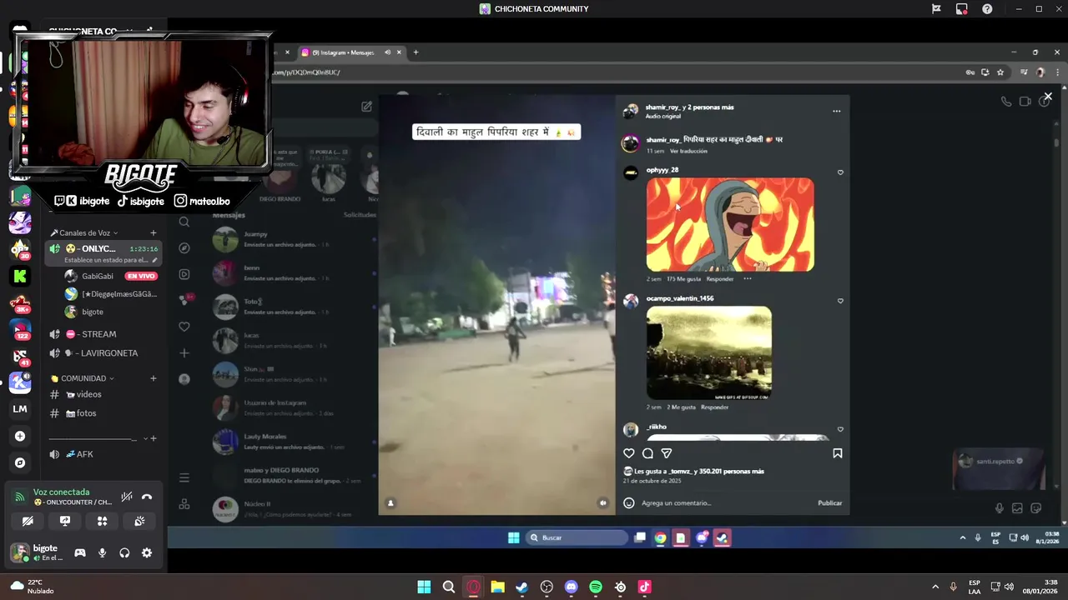Screen dimensions: 1068x600
Task: Click Ver traducción under caption
Action: [688, 151]
